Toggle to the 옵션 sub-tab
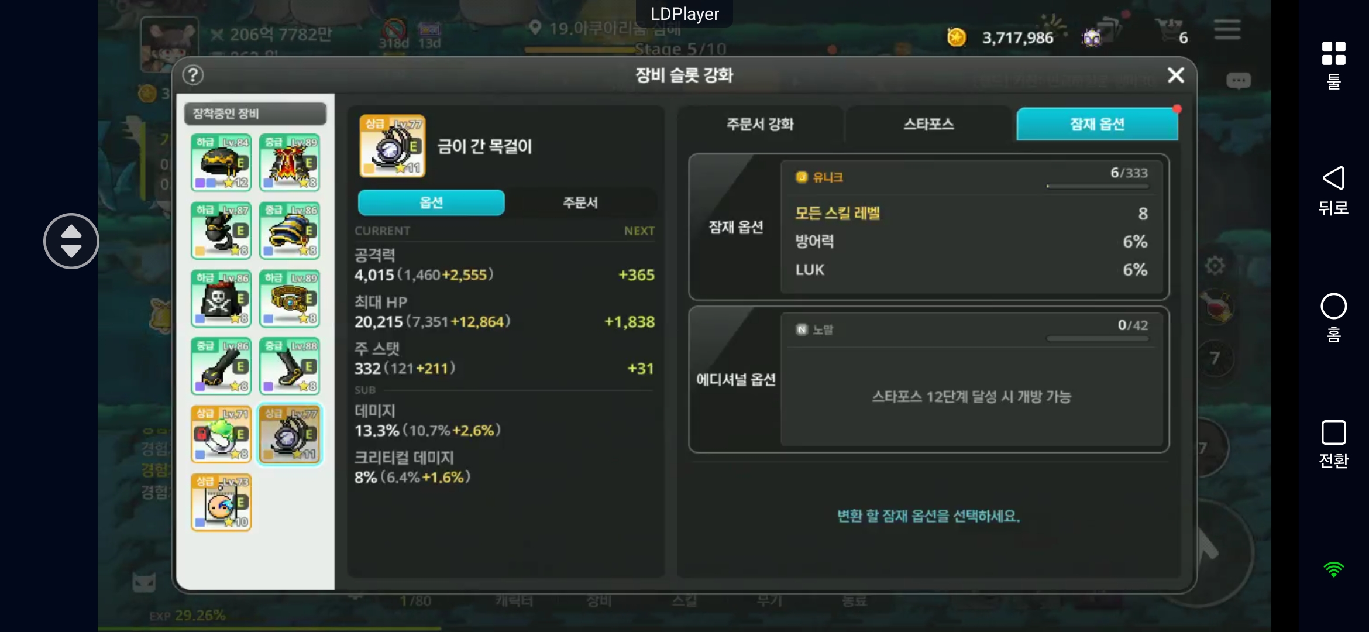Image resolution: width=1369 pixels, height=632 pixels. (431, 202)
